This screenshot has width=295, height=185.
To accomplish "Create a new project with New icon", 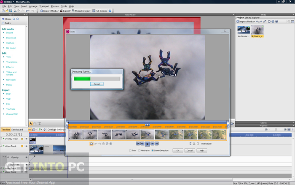I will [3, 11].
